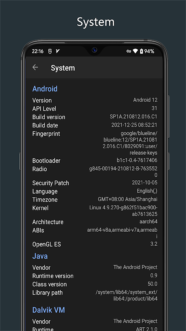This screenshot has height=331, width=186.
Task: Select the class version value 50.0
Action: pos(153,284)
